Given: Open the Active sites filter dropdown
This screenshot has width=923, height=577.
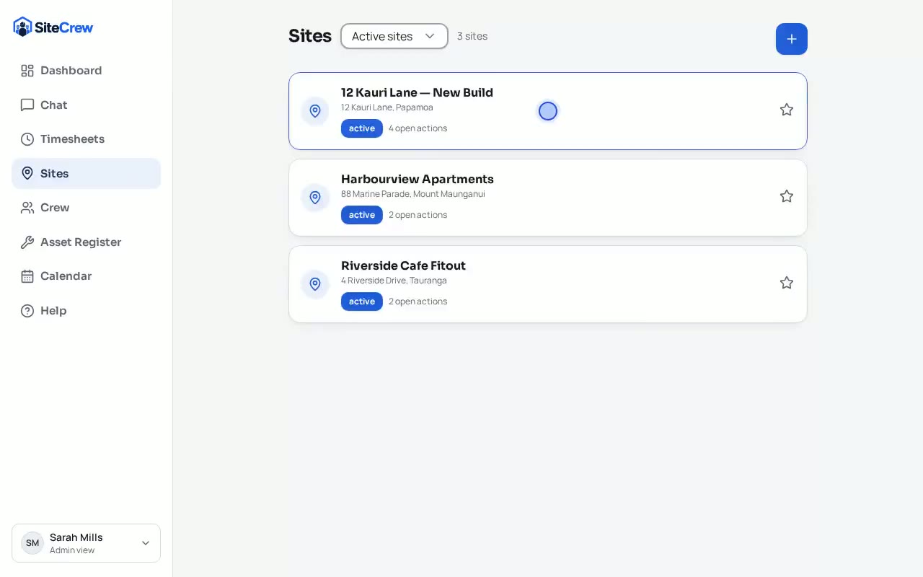Looking at the screenshot, I should pyautogui.click(x=394, y=36).
